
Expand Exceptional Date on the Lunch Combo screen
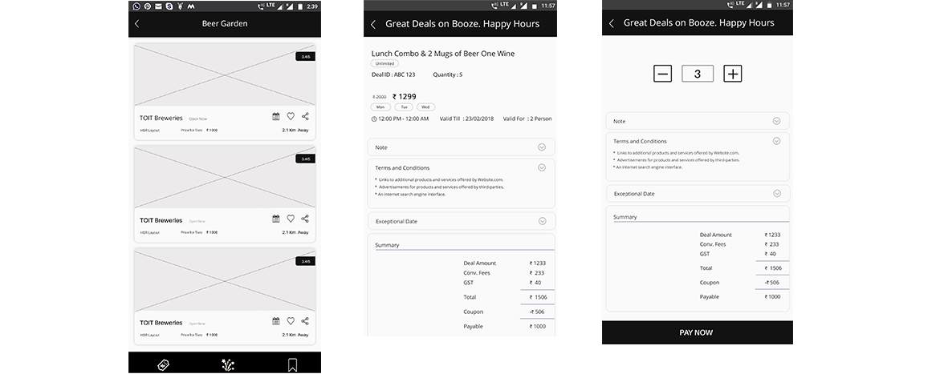pos(542,221)
